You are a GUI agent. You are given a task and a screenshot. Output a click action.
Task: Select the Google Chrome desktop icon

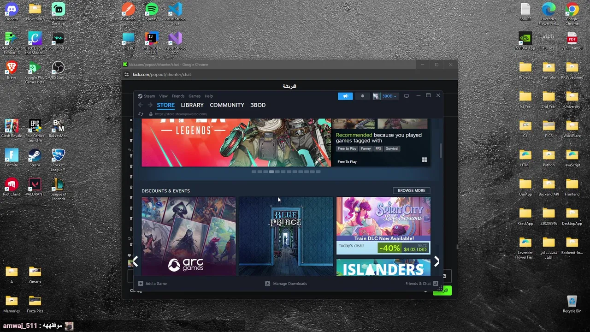coord(572,14)
